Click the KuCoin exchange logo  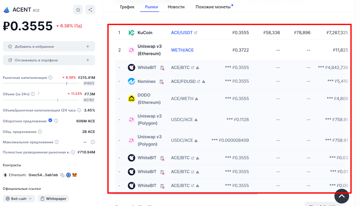click(x=131, y=33)
